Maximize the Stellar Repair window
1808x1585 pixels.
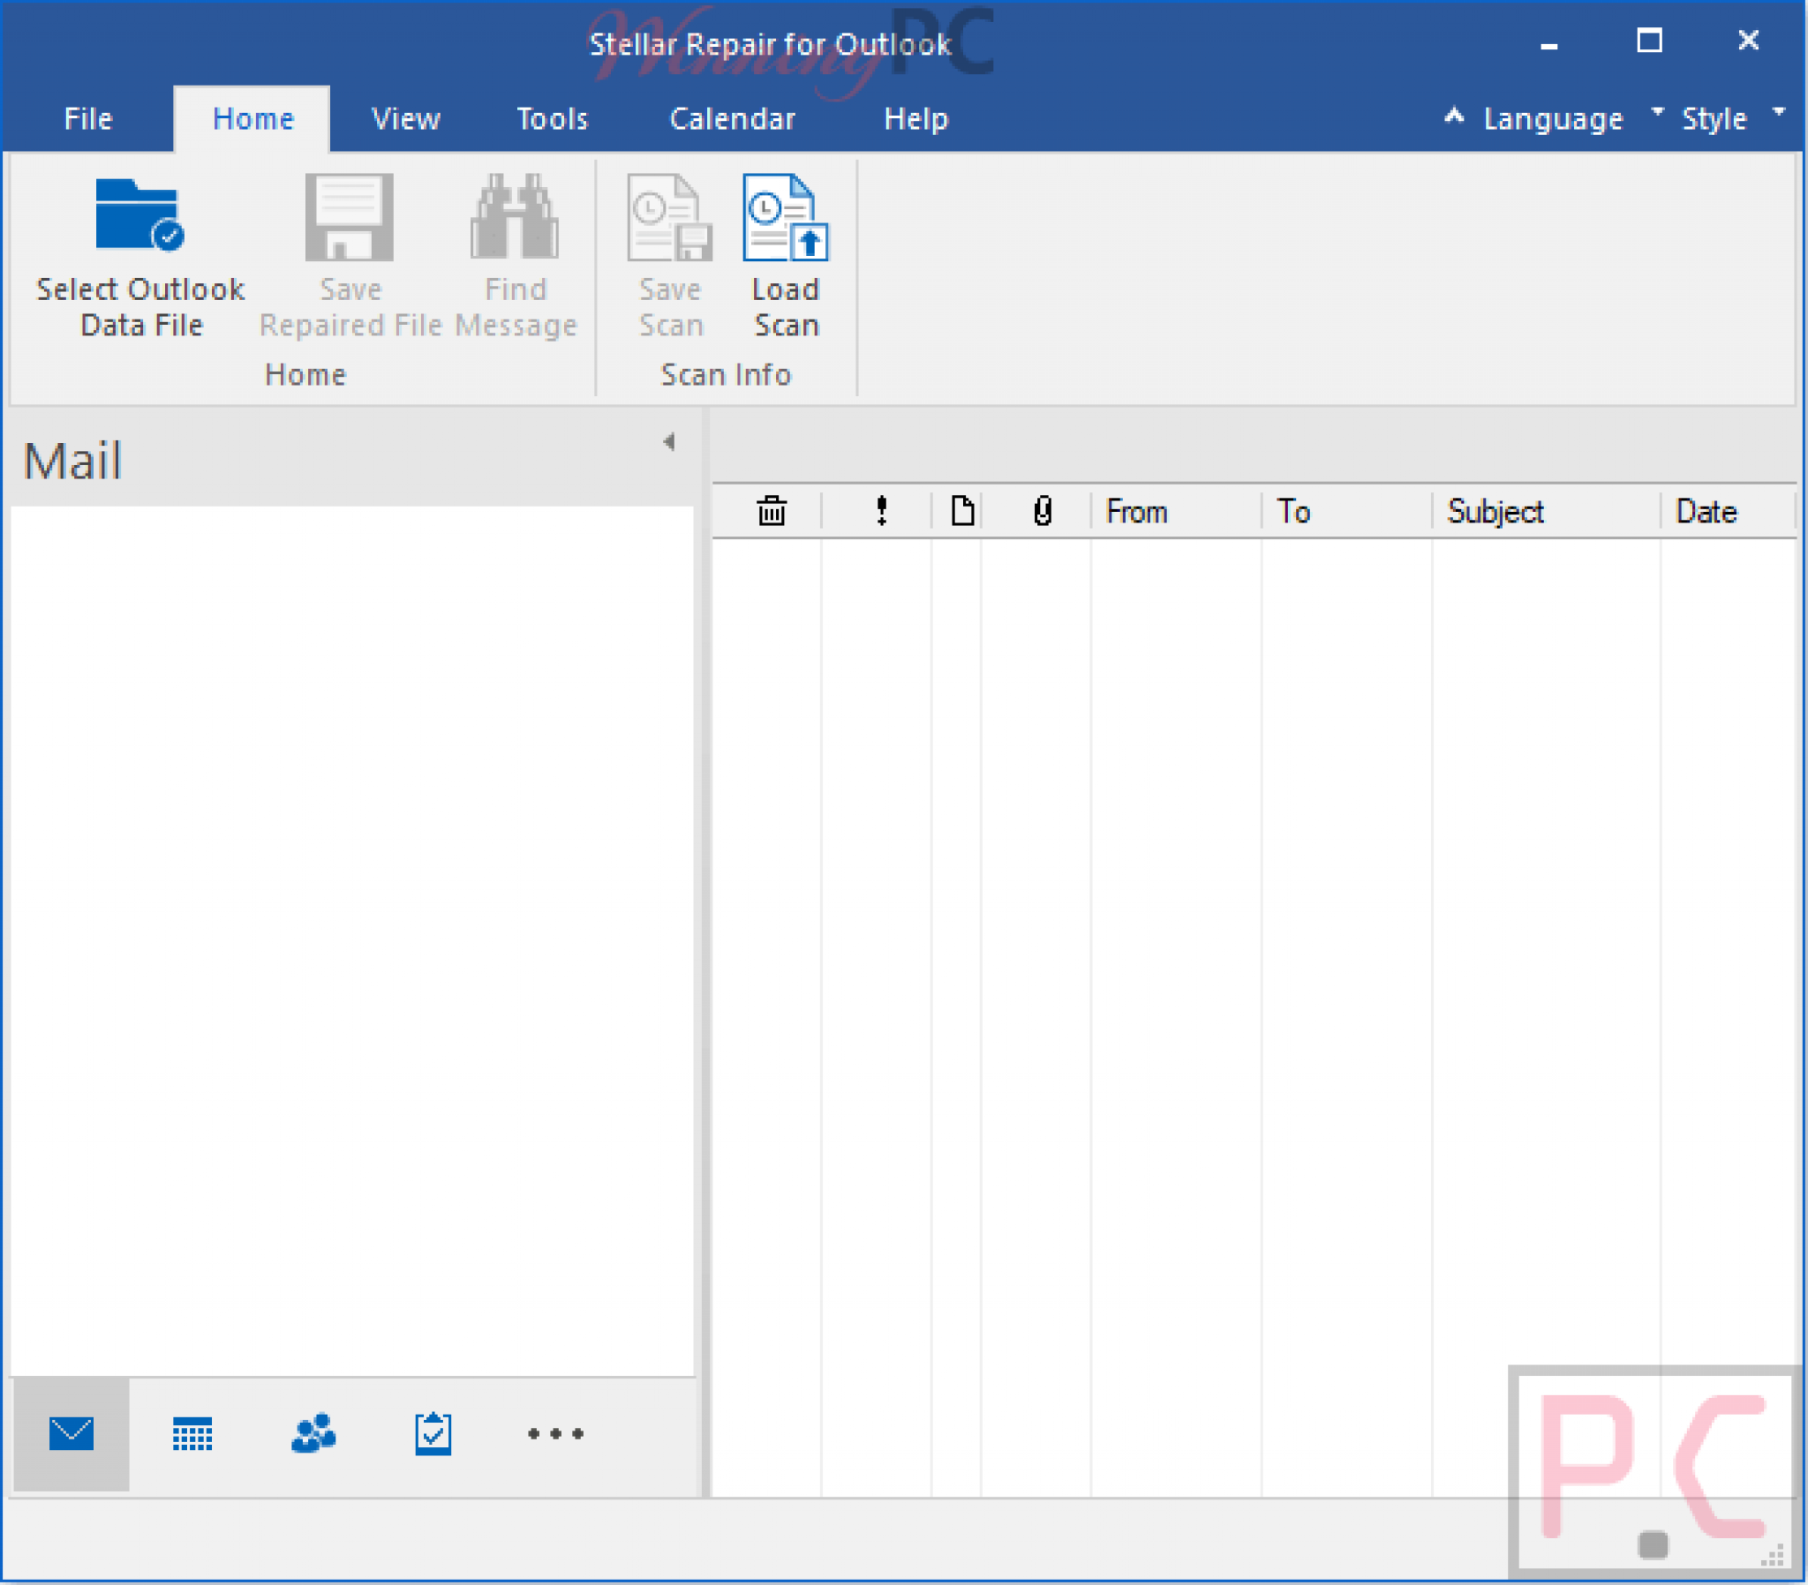click(1649, 41)
